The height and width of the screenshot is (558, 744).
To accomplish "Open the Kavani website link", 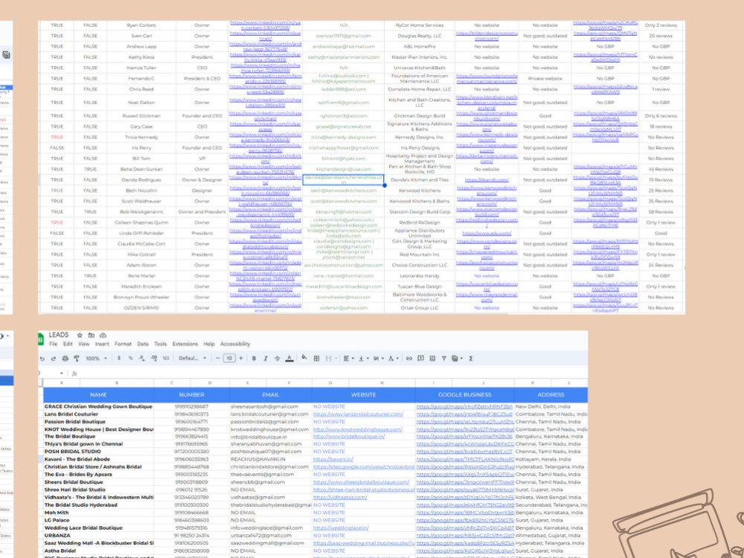I will [x=333, y=459].
